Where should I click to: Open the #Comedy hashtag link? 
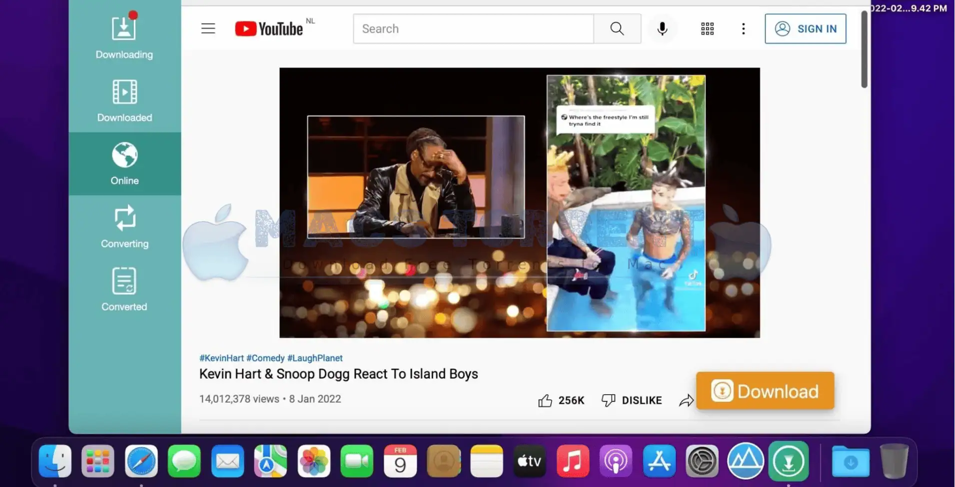click(x=265, y=358)
